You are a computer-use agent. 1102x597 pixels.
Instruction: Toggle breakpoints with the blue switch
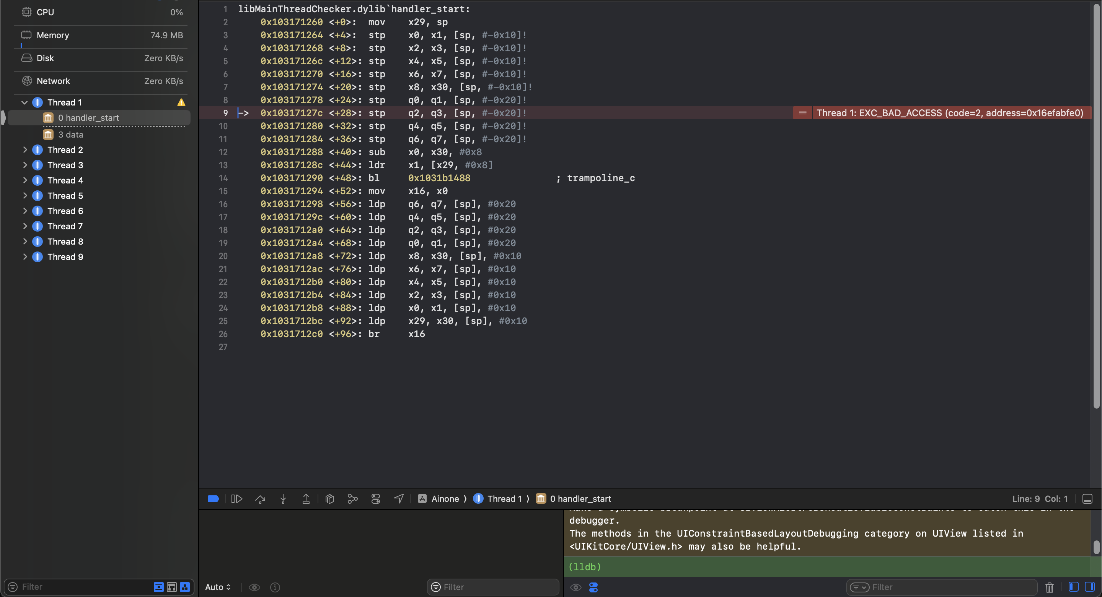(213, 498)
